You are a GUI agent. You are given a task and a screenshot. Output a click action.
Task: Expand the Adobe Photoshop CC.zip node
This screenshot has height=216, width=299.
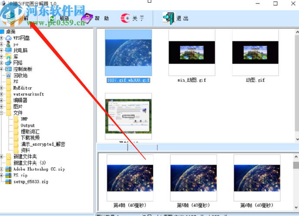point(1,169)
